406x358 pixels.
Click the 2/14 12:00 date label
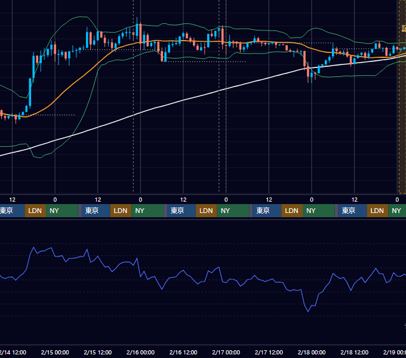coord(13,352)
